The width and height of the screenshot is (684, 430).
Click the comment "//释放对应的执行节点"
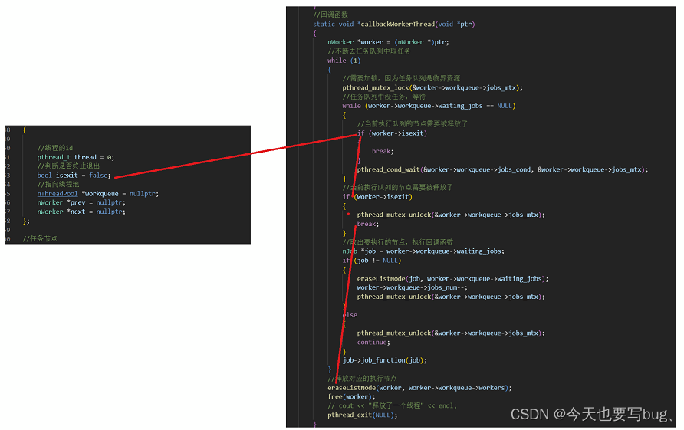click(363, 378)
